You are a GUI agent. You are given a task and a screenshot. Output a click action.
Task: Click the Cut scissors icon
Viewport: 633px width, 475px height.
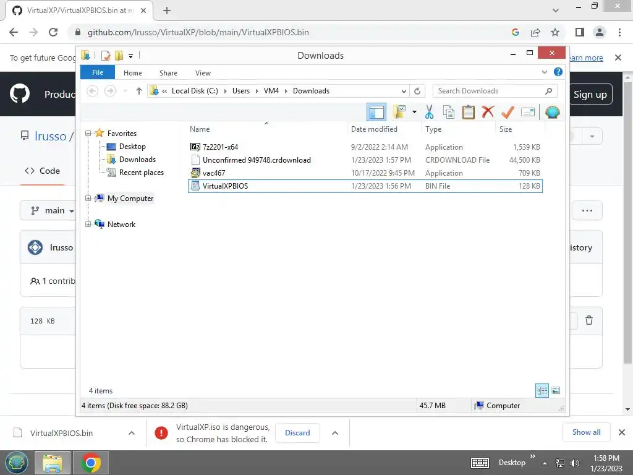[429, 112]
